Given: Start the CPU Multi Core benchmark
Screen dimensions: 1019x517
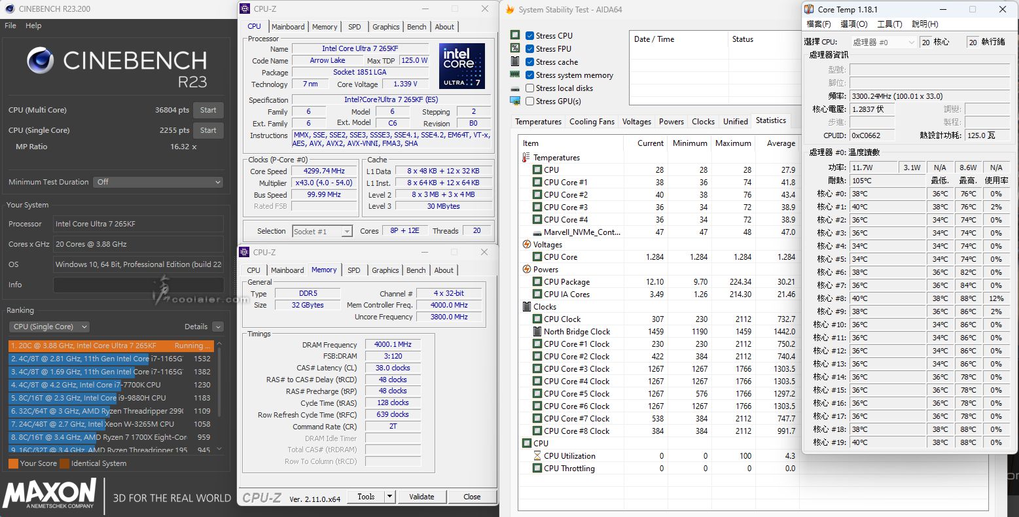Looking at the screenshot, I should [208, 110].
